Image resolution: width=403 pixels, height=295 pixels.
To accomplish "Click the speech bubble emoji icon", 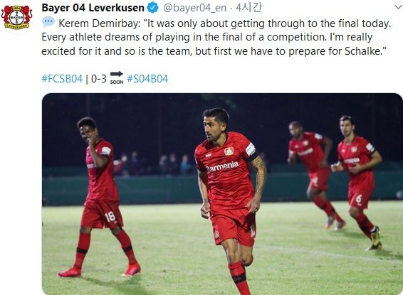I will (48, 22).
